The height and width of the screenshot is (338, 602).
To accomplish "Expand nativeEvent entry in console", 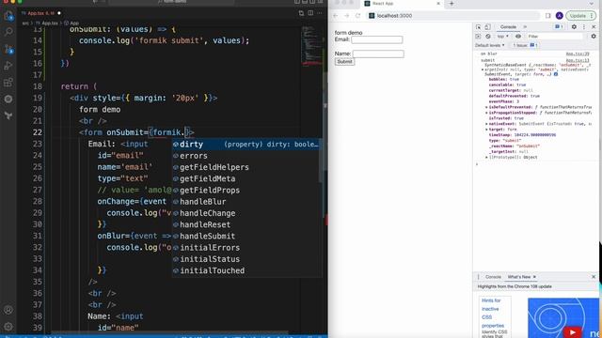I will tap(487, 124).
